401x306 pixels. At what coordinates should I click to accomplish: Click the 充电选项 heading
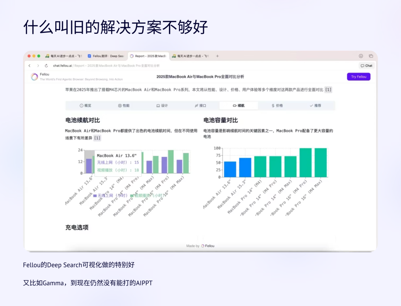point(77,228)
